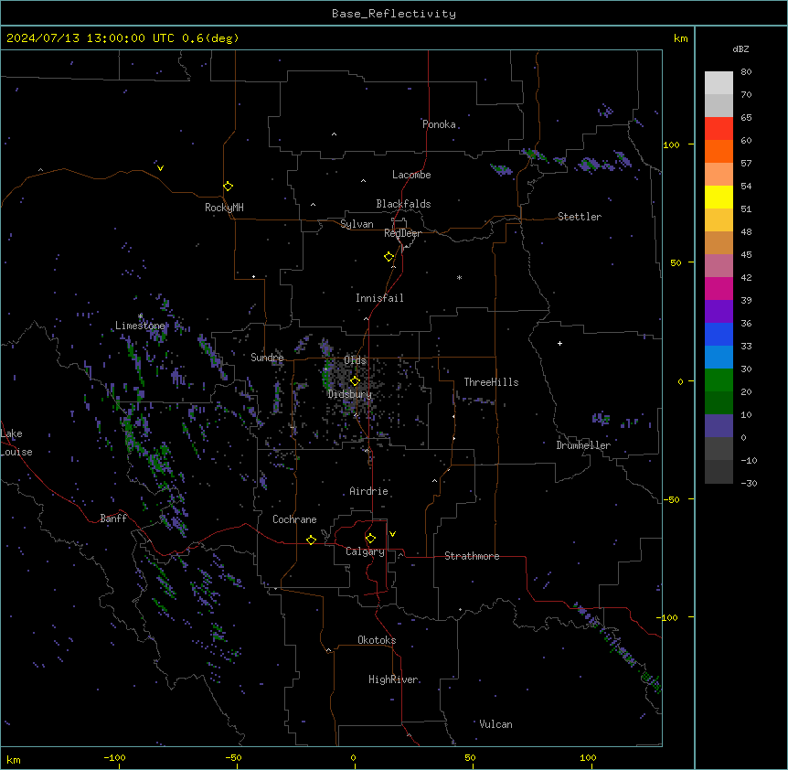This screenshot has width=788, height=770.
Task: Click the white asterisk marker east of Innisfail
Action: pyautogui.click(x=459, y=277)
